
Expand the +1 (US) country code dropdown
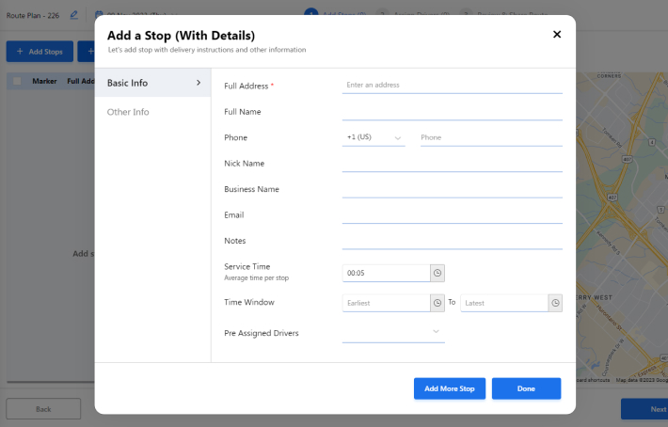click(374, 137)
